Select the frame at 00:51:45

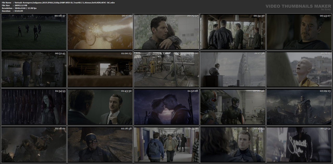pos(34,69)
